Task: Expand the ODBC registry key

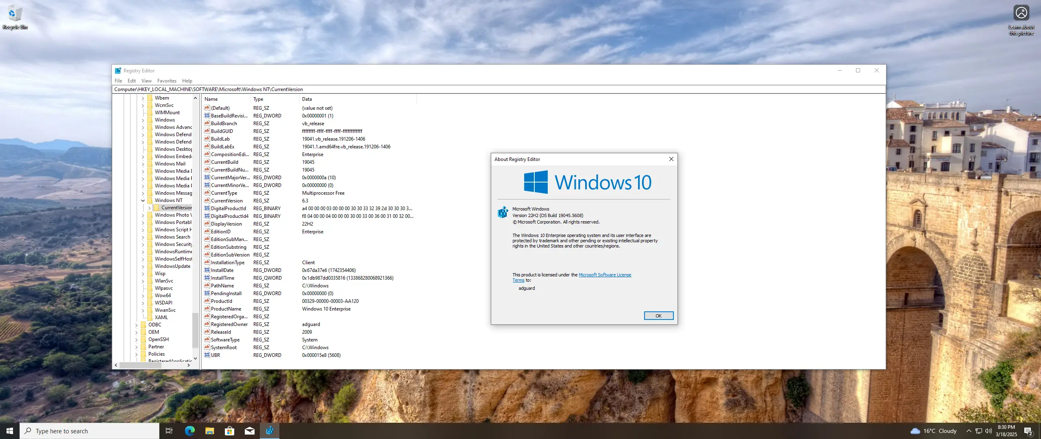Action: [x=136, y=325]
